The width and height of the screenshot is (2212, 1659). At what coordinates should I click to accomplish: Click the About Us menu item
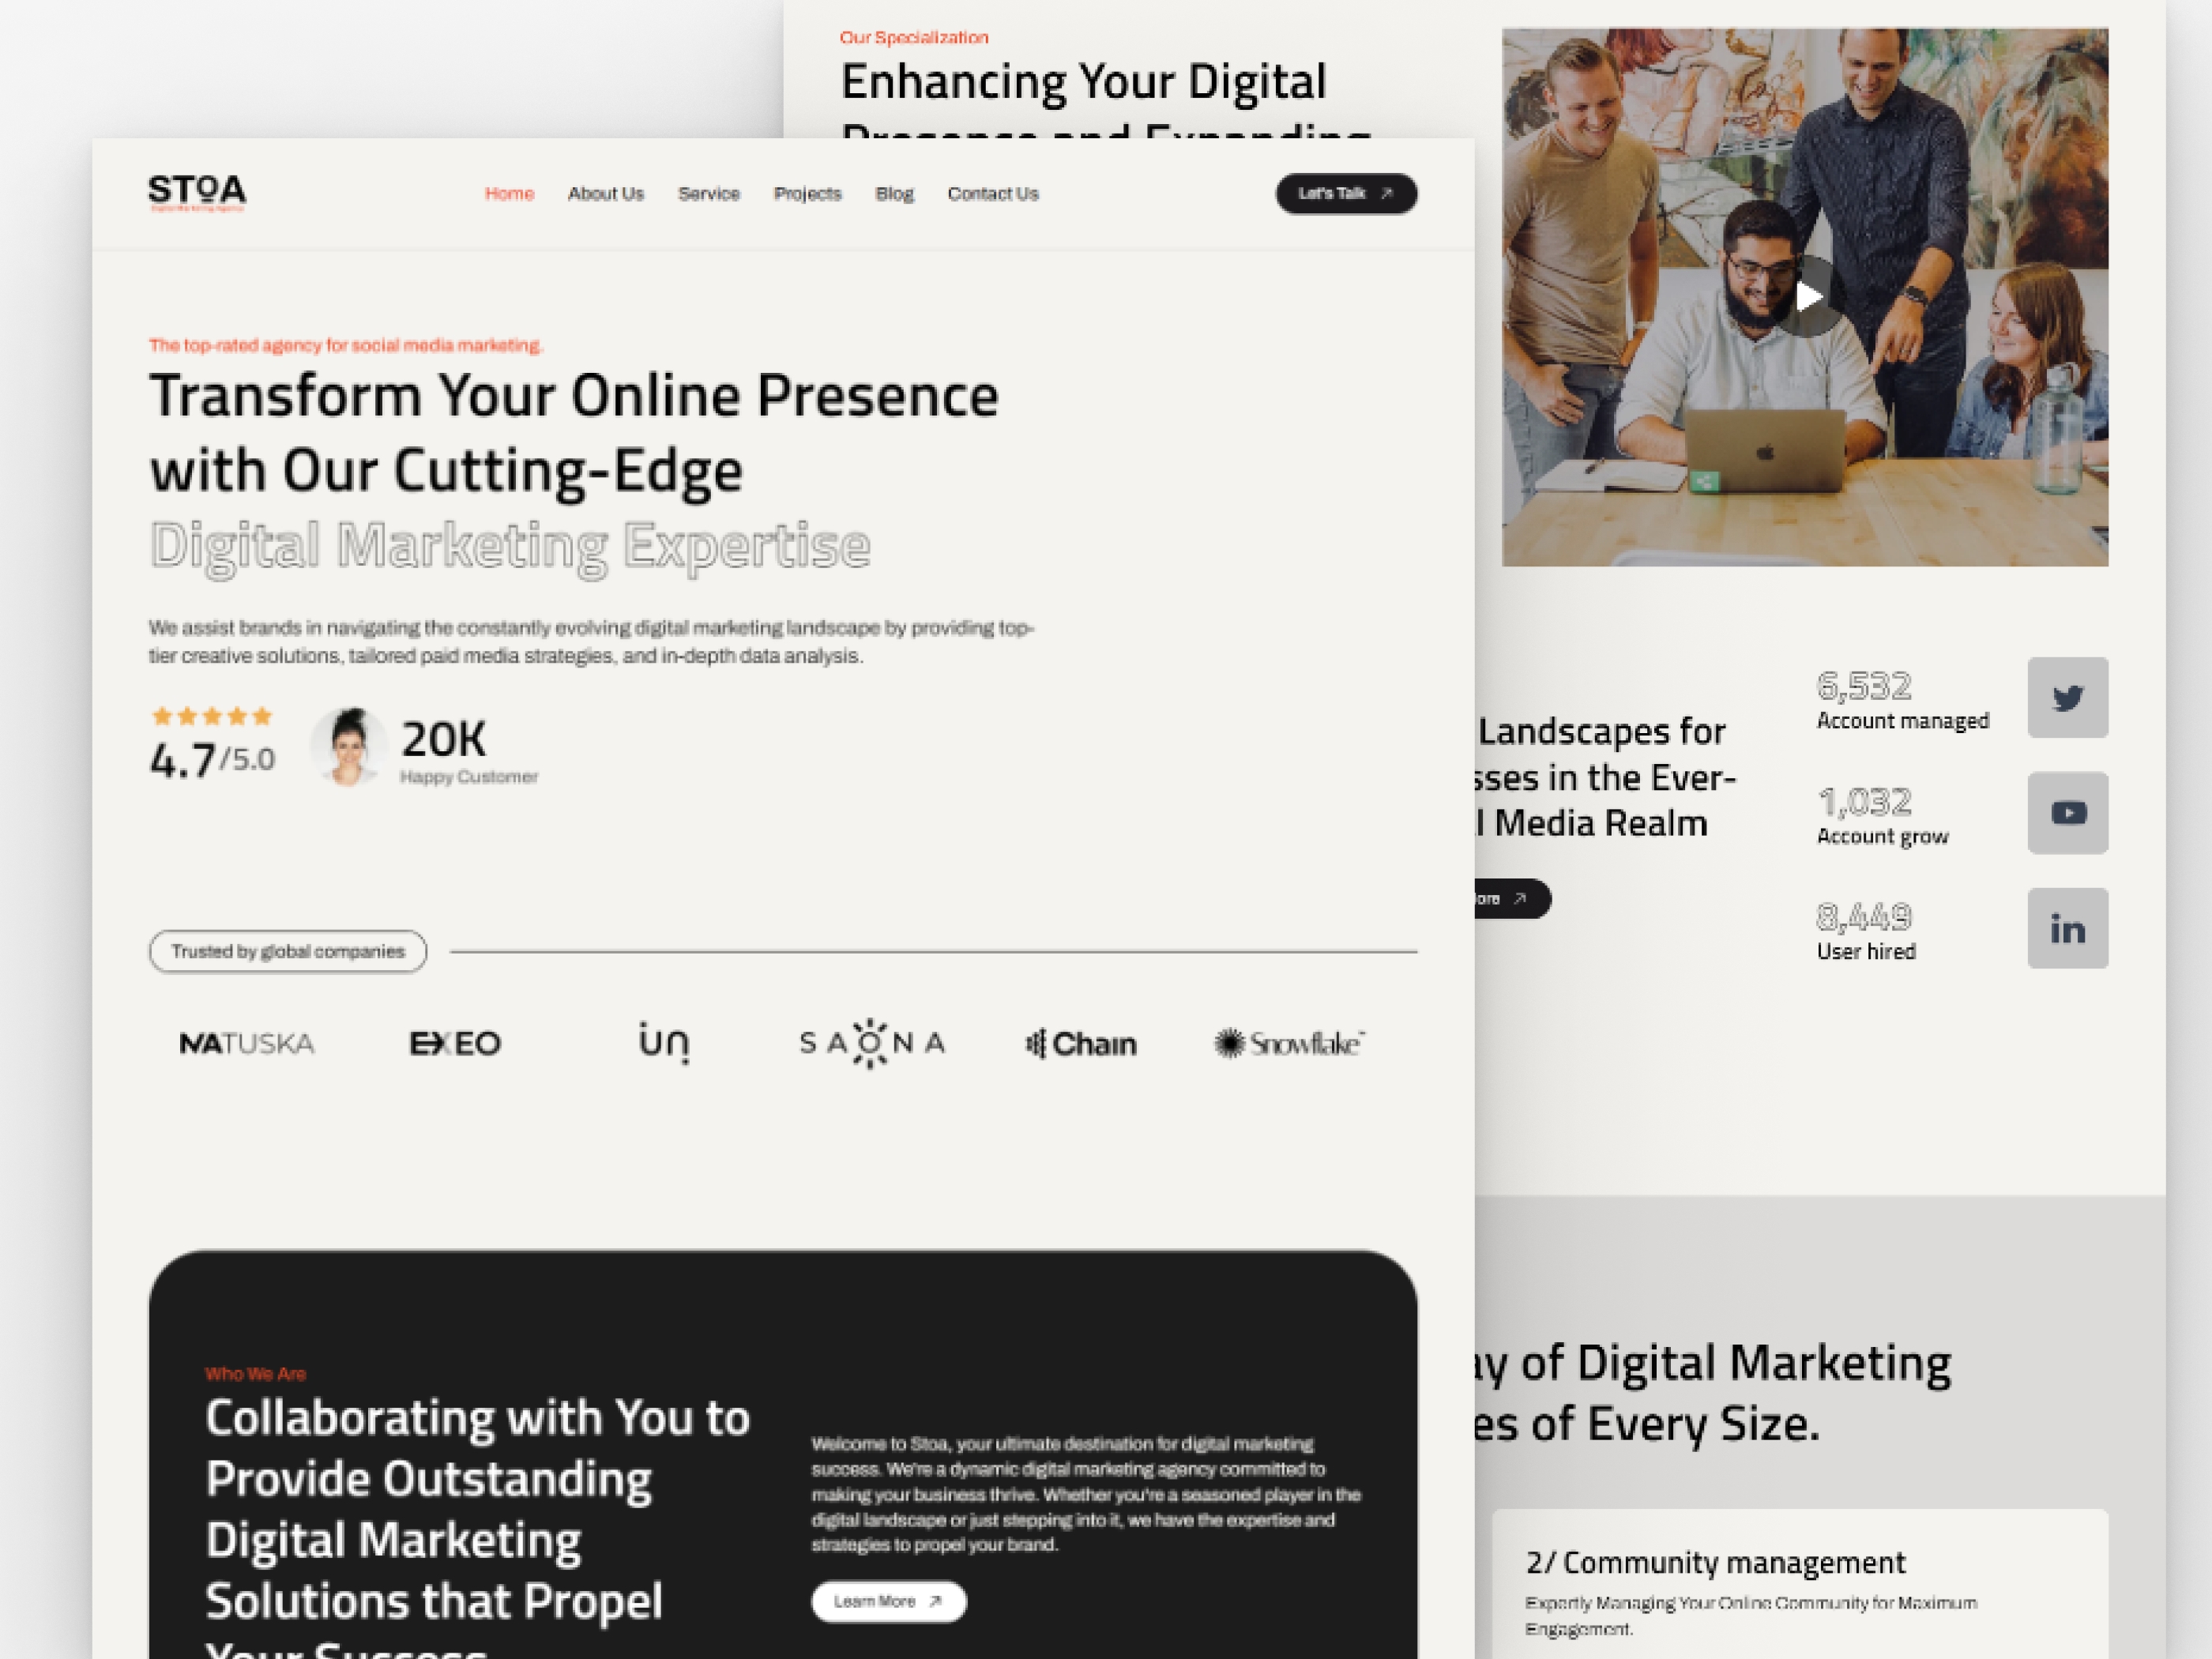point(606,194)
